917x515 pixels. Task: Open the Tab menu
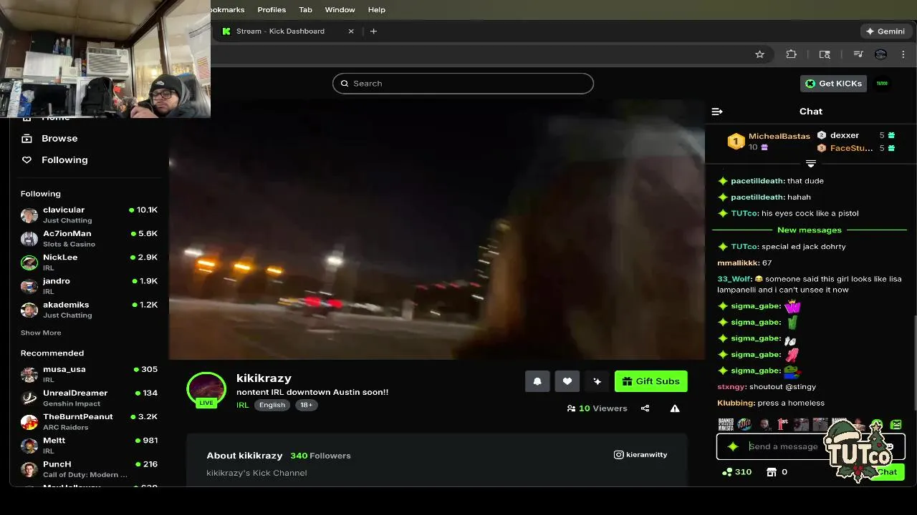(x=305, y=10)
